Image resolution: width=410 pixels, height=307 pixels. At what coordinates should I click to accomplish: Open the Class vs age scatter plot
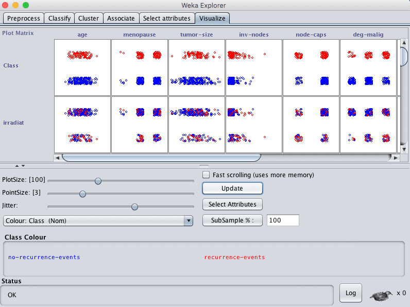pos(82,67)
